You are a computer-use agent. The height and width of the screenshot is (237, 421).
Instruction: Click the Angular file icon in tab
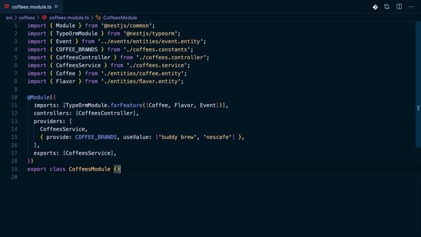pos(7,7)
